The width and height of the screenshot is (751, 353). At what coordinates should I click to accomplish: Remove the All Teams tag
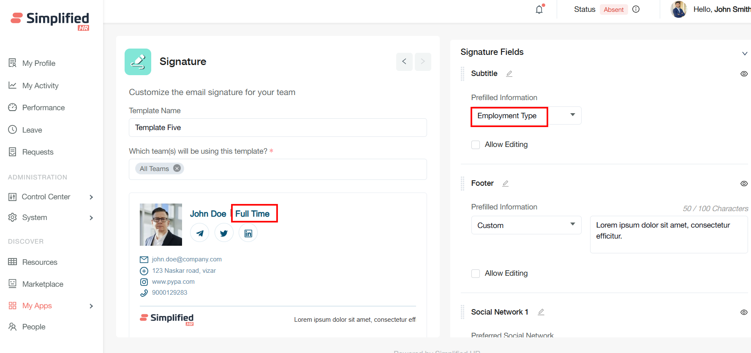tap(177, 168)
